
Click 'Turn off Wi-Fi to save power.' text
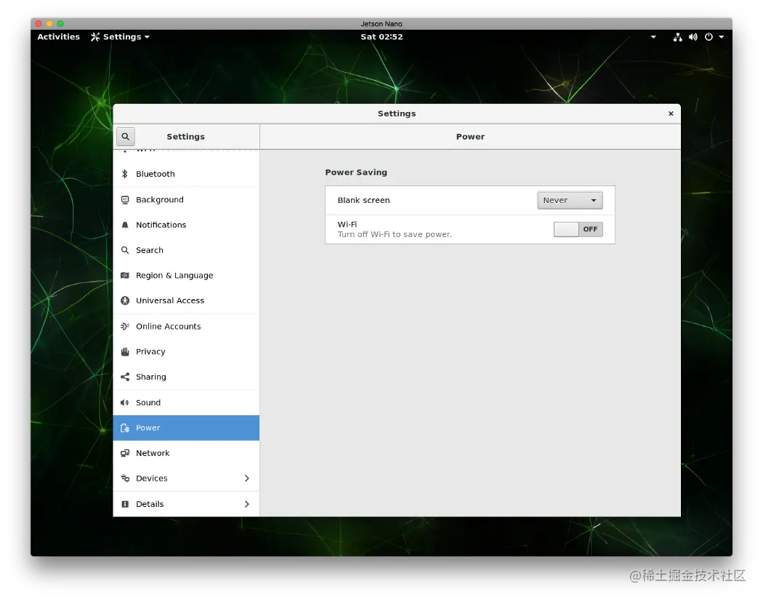pos(395,234)
